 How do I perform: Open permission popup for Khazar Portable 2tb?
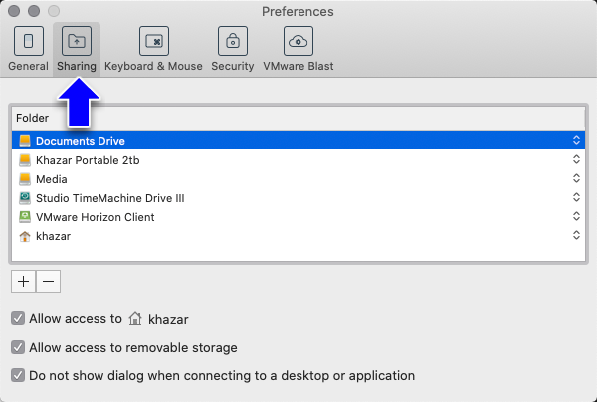[x=576, y=159]
